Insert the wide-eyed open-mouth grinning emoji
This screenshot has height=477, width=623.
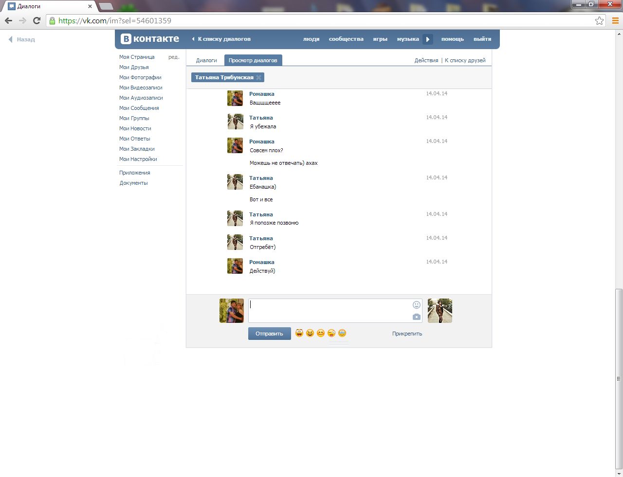299,333
